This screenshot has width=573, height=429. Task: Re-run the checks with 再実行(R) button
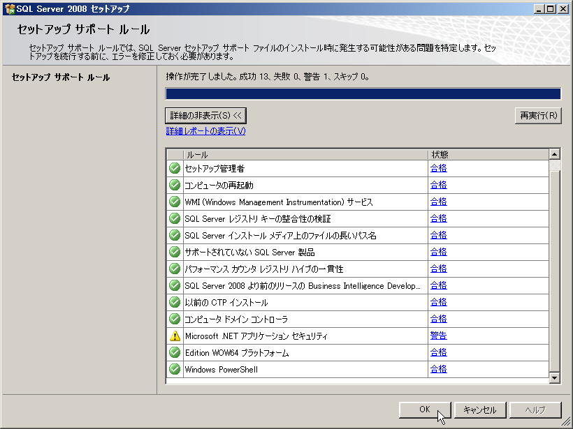[x=538, y=116]
